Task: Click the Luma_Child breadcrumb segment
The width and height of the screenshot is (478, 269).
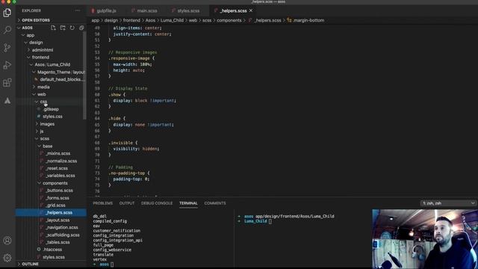Action: click(x=172, y=20)
